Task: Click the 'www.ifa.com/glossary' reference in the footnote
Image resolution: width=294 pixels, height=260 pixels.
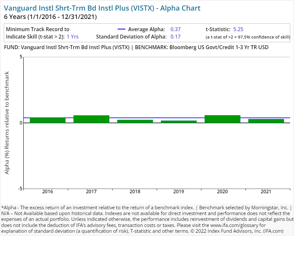Action: [x=234, y=225]
